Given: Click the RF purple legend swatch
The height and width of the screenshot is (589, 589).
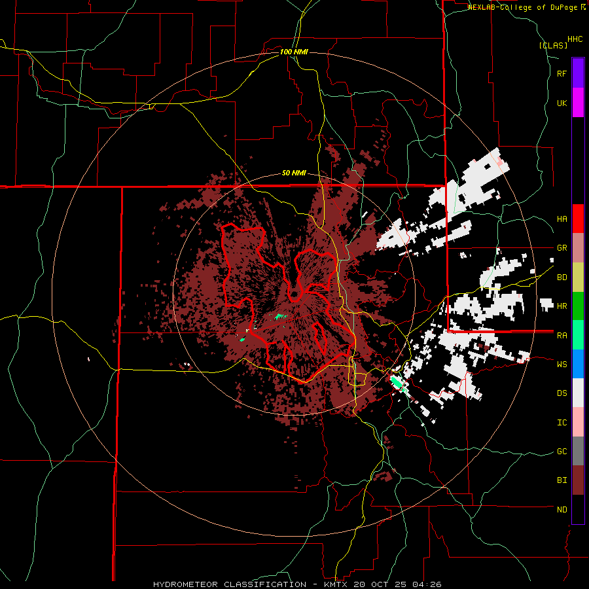Looking at the screenshot, I should coord(578,73).
